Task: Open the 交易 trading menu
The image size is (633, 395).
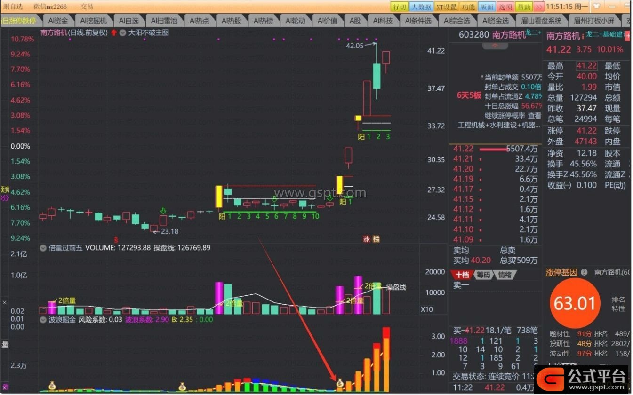Action: click(87, 7)
